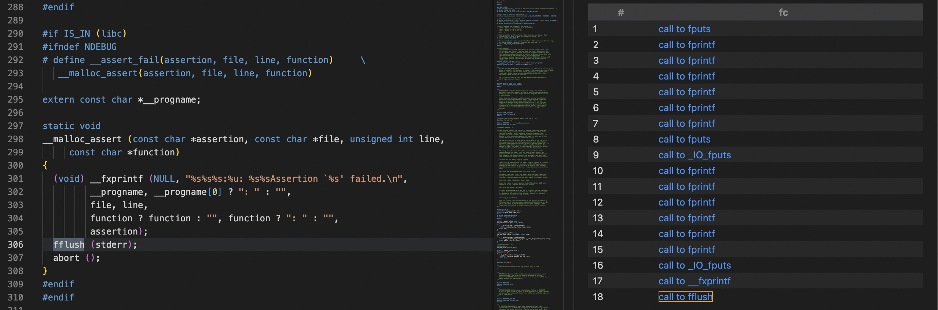Click line number 306 in the gutter
Viewport: 938px width, 310px height.
tap(15, 245)
